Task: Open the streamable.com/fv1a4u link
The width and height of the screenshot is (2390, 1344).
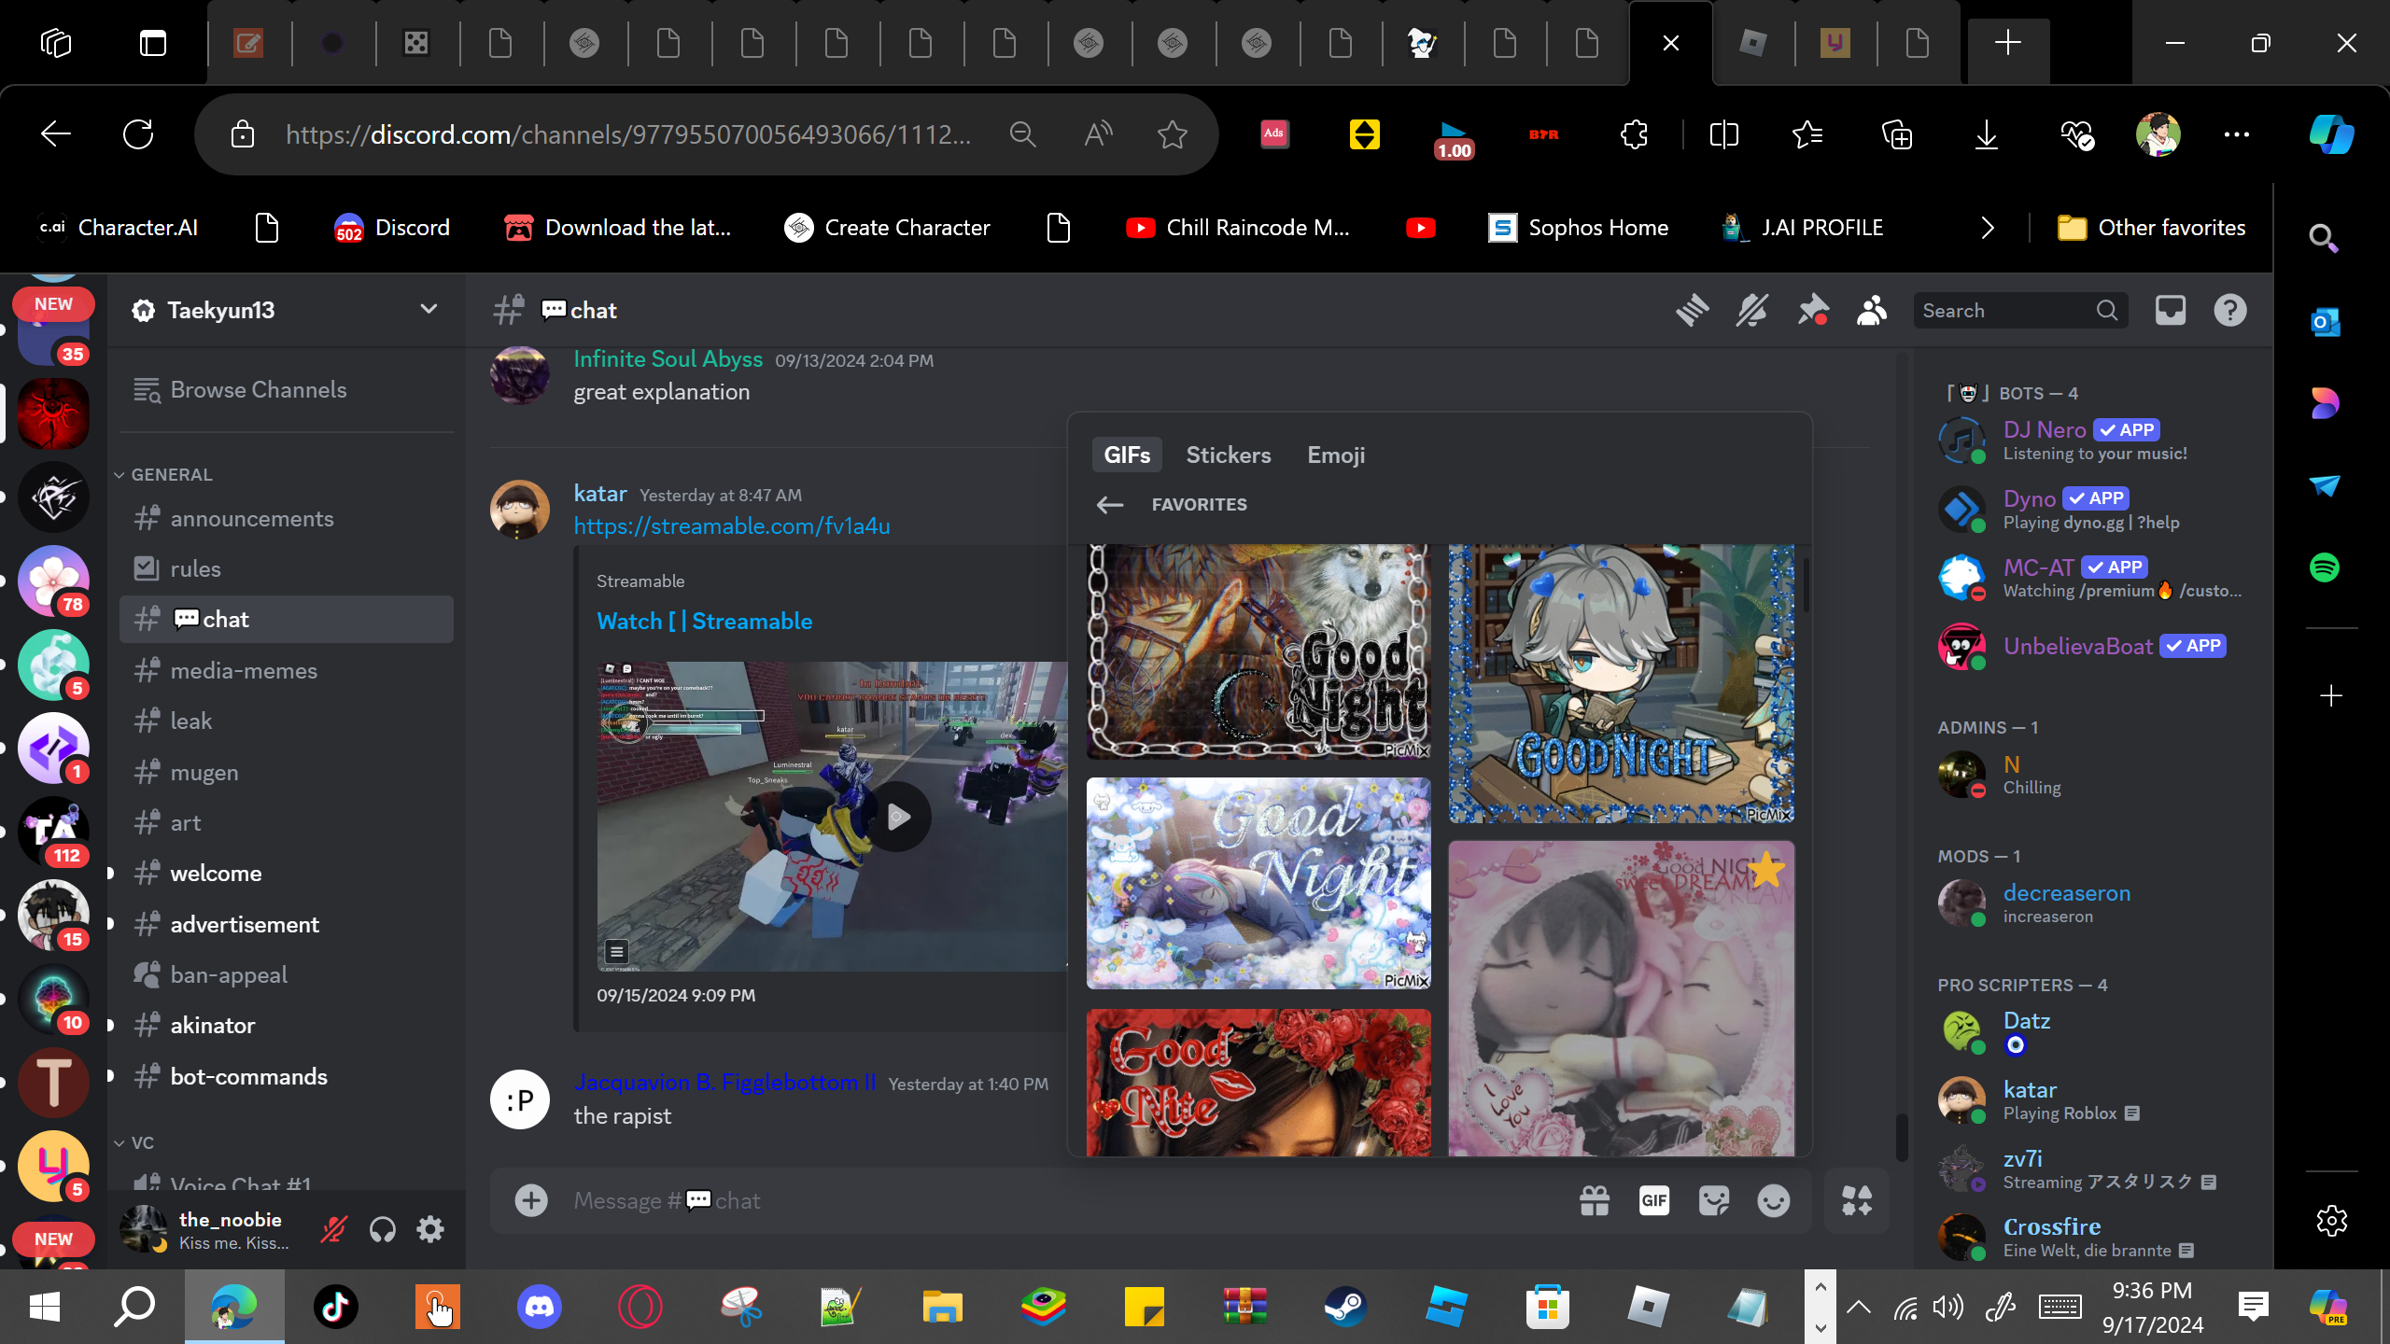Action: pos(731,525)
